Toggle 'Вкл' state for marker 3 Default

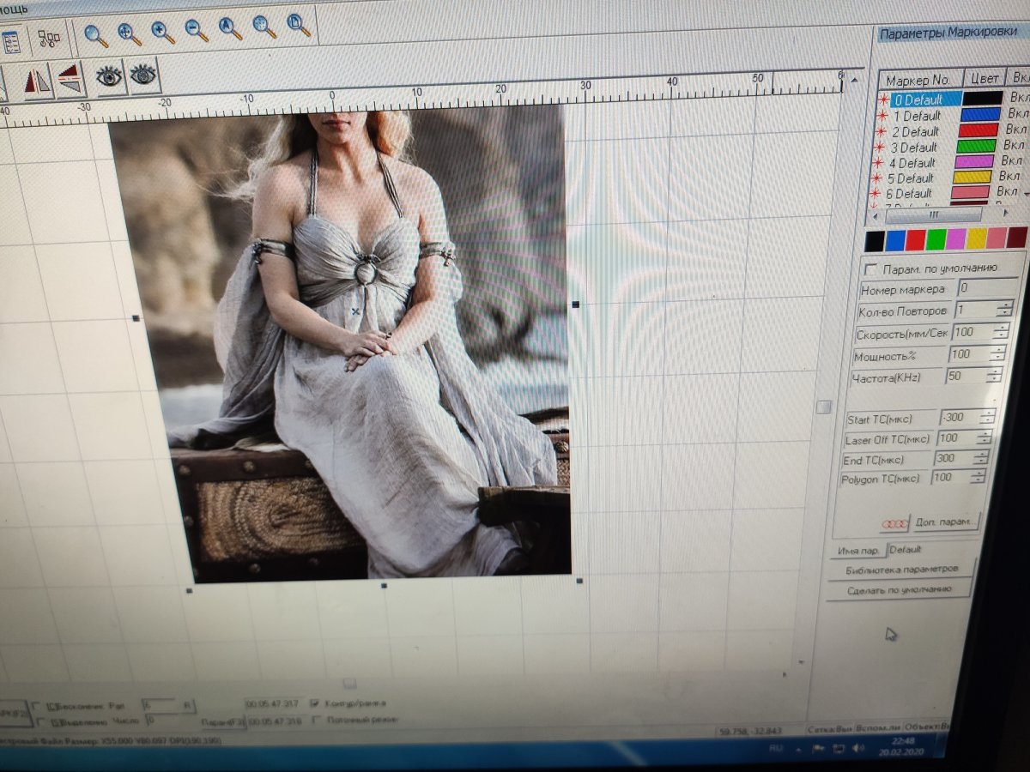pyautogui.click(x=1013, y=147)
